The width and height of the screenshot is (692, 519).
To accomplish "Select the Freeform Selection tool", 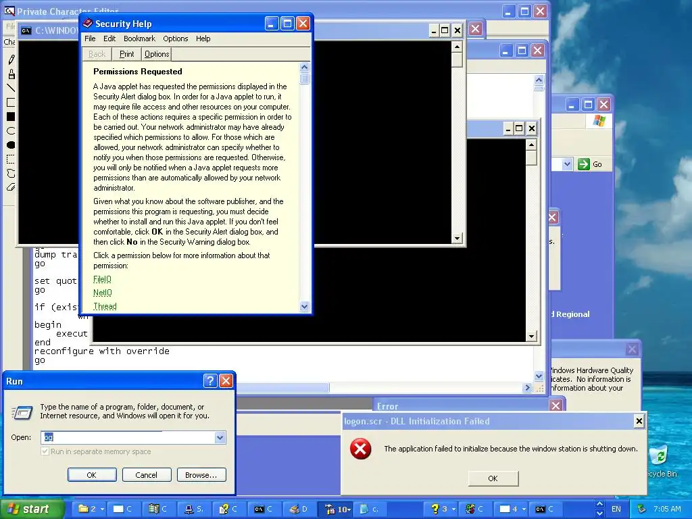I will [x=11, y=173].
